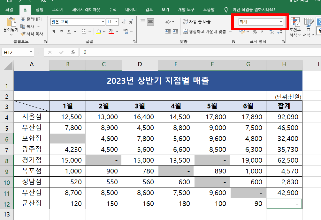
Task: Click the 표 서식 table icon
Action: click(309, 22)
